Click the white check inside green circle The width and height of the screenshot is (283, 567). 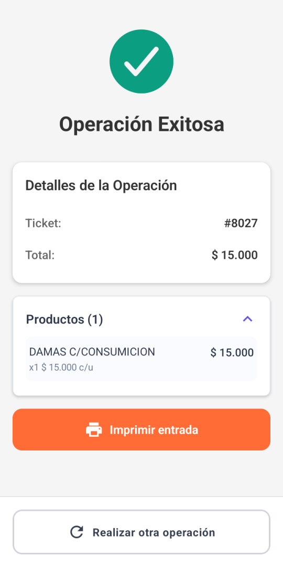[141, 61]
